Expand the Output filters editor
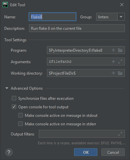The image size is (130, 160). [x=120, y=134]
